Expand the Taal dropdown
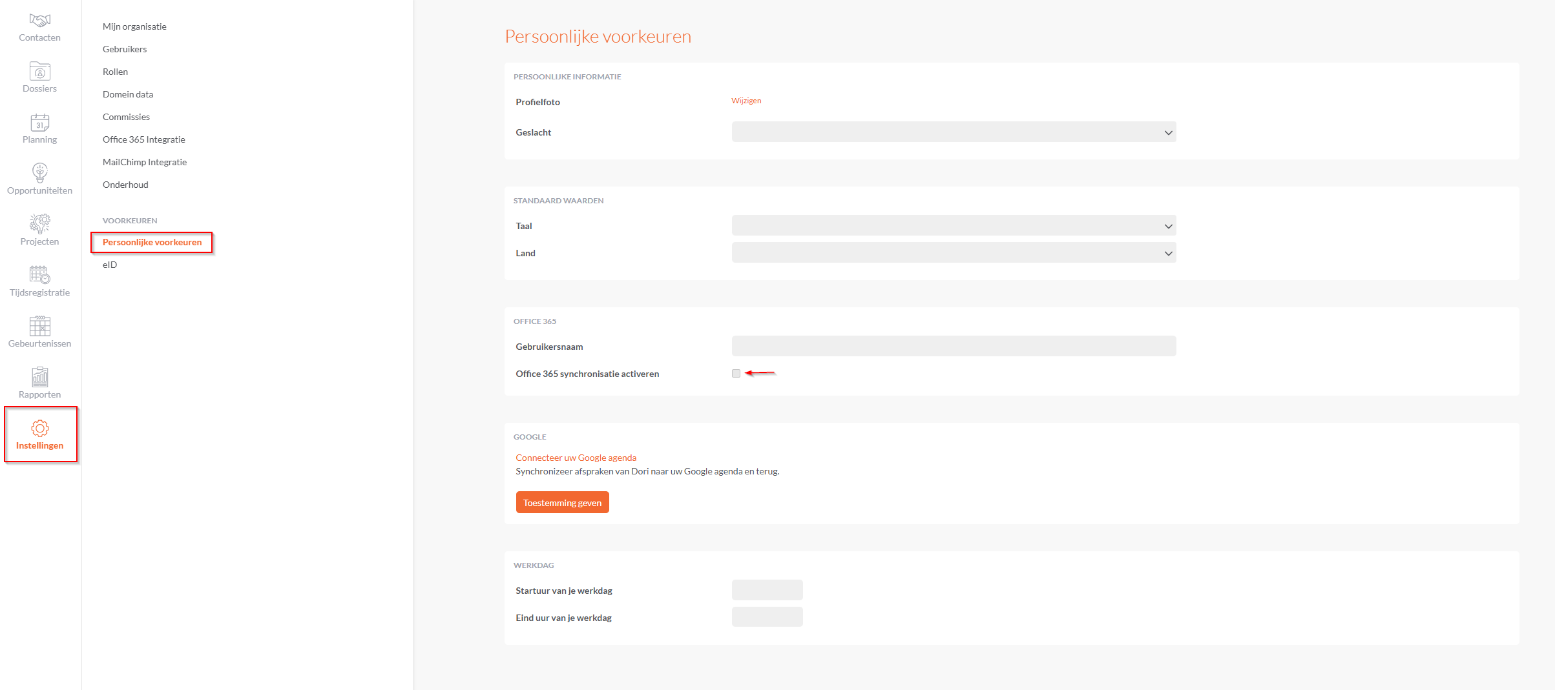Viewport: 1555px width, 690px height. pyautogui.click(x=954, y=226)
